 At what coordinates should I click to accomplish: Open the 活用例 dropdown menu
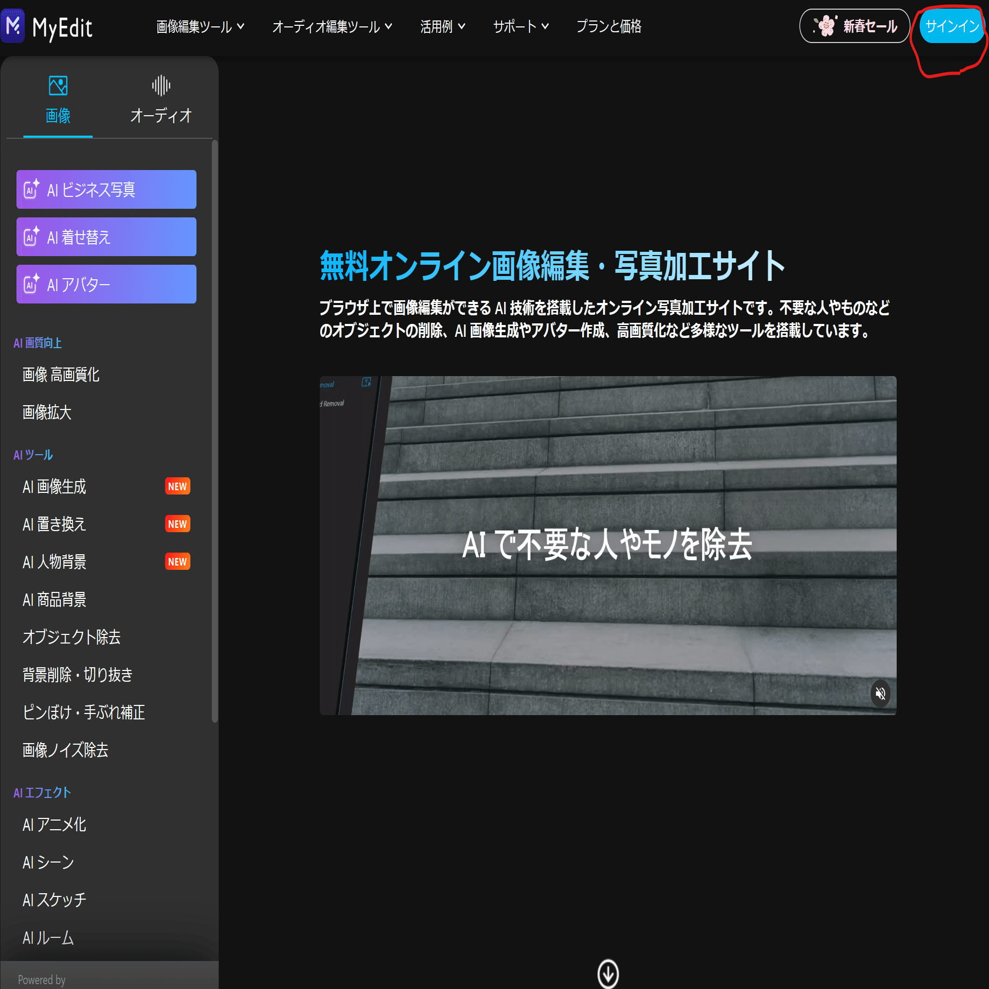click(442, 26)
